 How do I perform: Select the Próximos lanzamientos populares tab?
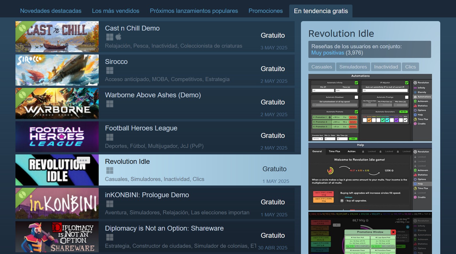click(x=194, y=11)
